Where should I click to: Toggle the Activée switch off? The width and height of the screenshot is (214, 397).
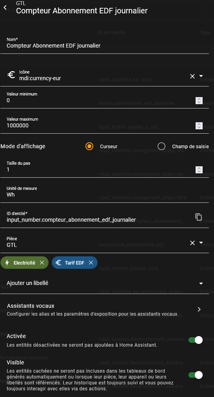point(196,340)
